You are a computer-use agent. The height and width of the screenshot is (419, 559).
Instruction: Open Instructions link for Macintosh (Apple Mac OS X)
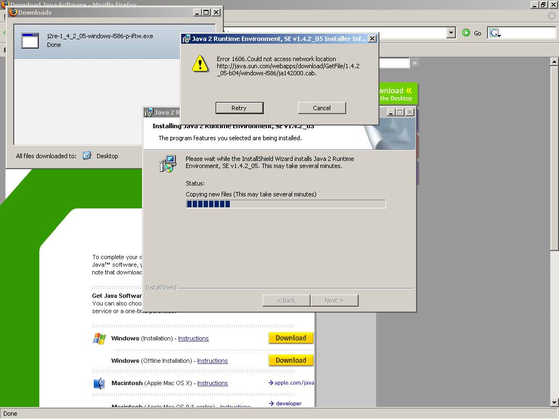point(212,384)
